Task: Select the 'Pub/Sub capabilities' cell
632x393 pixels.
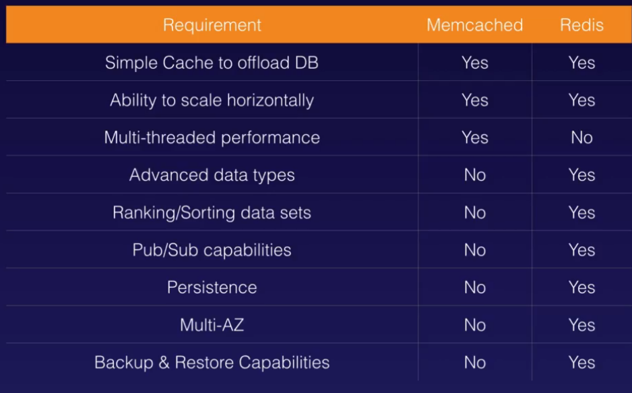Action: point(212,250)
